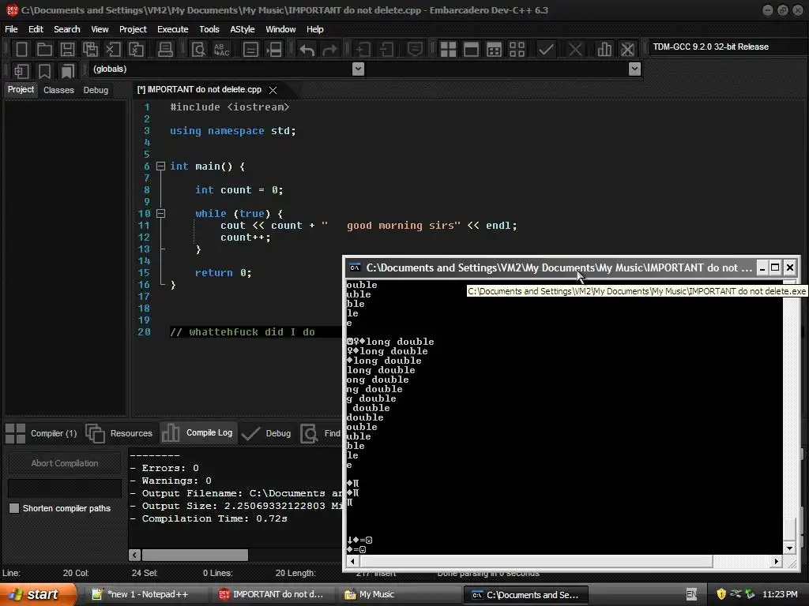Open the Execute menu

pyautogui.click(x=172, y=29)
